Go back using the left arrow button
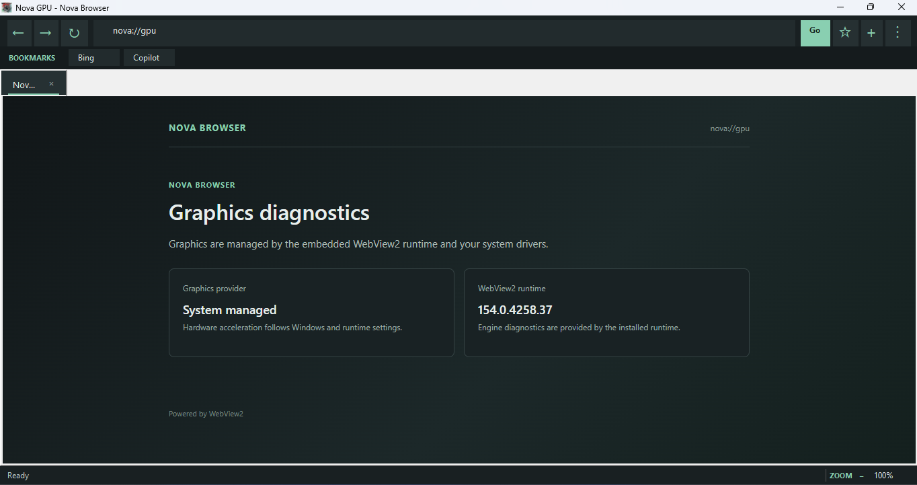 point(18,33)
